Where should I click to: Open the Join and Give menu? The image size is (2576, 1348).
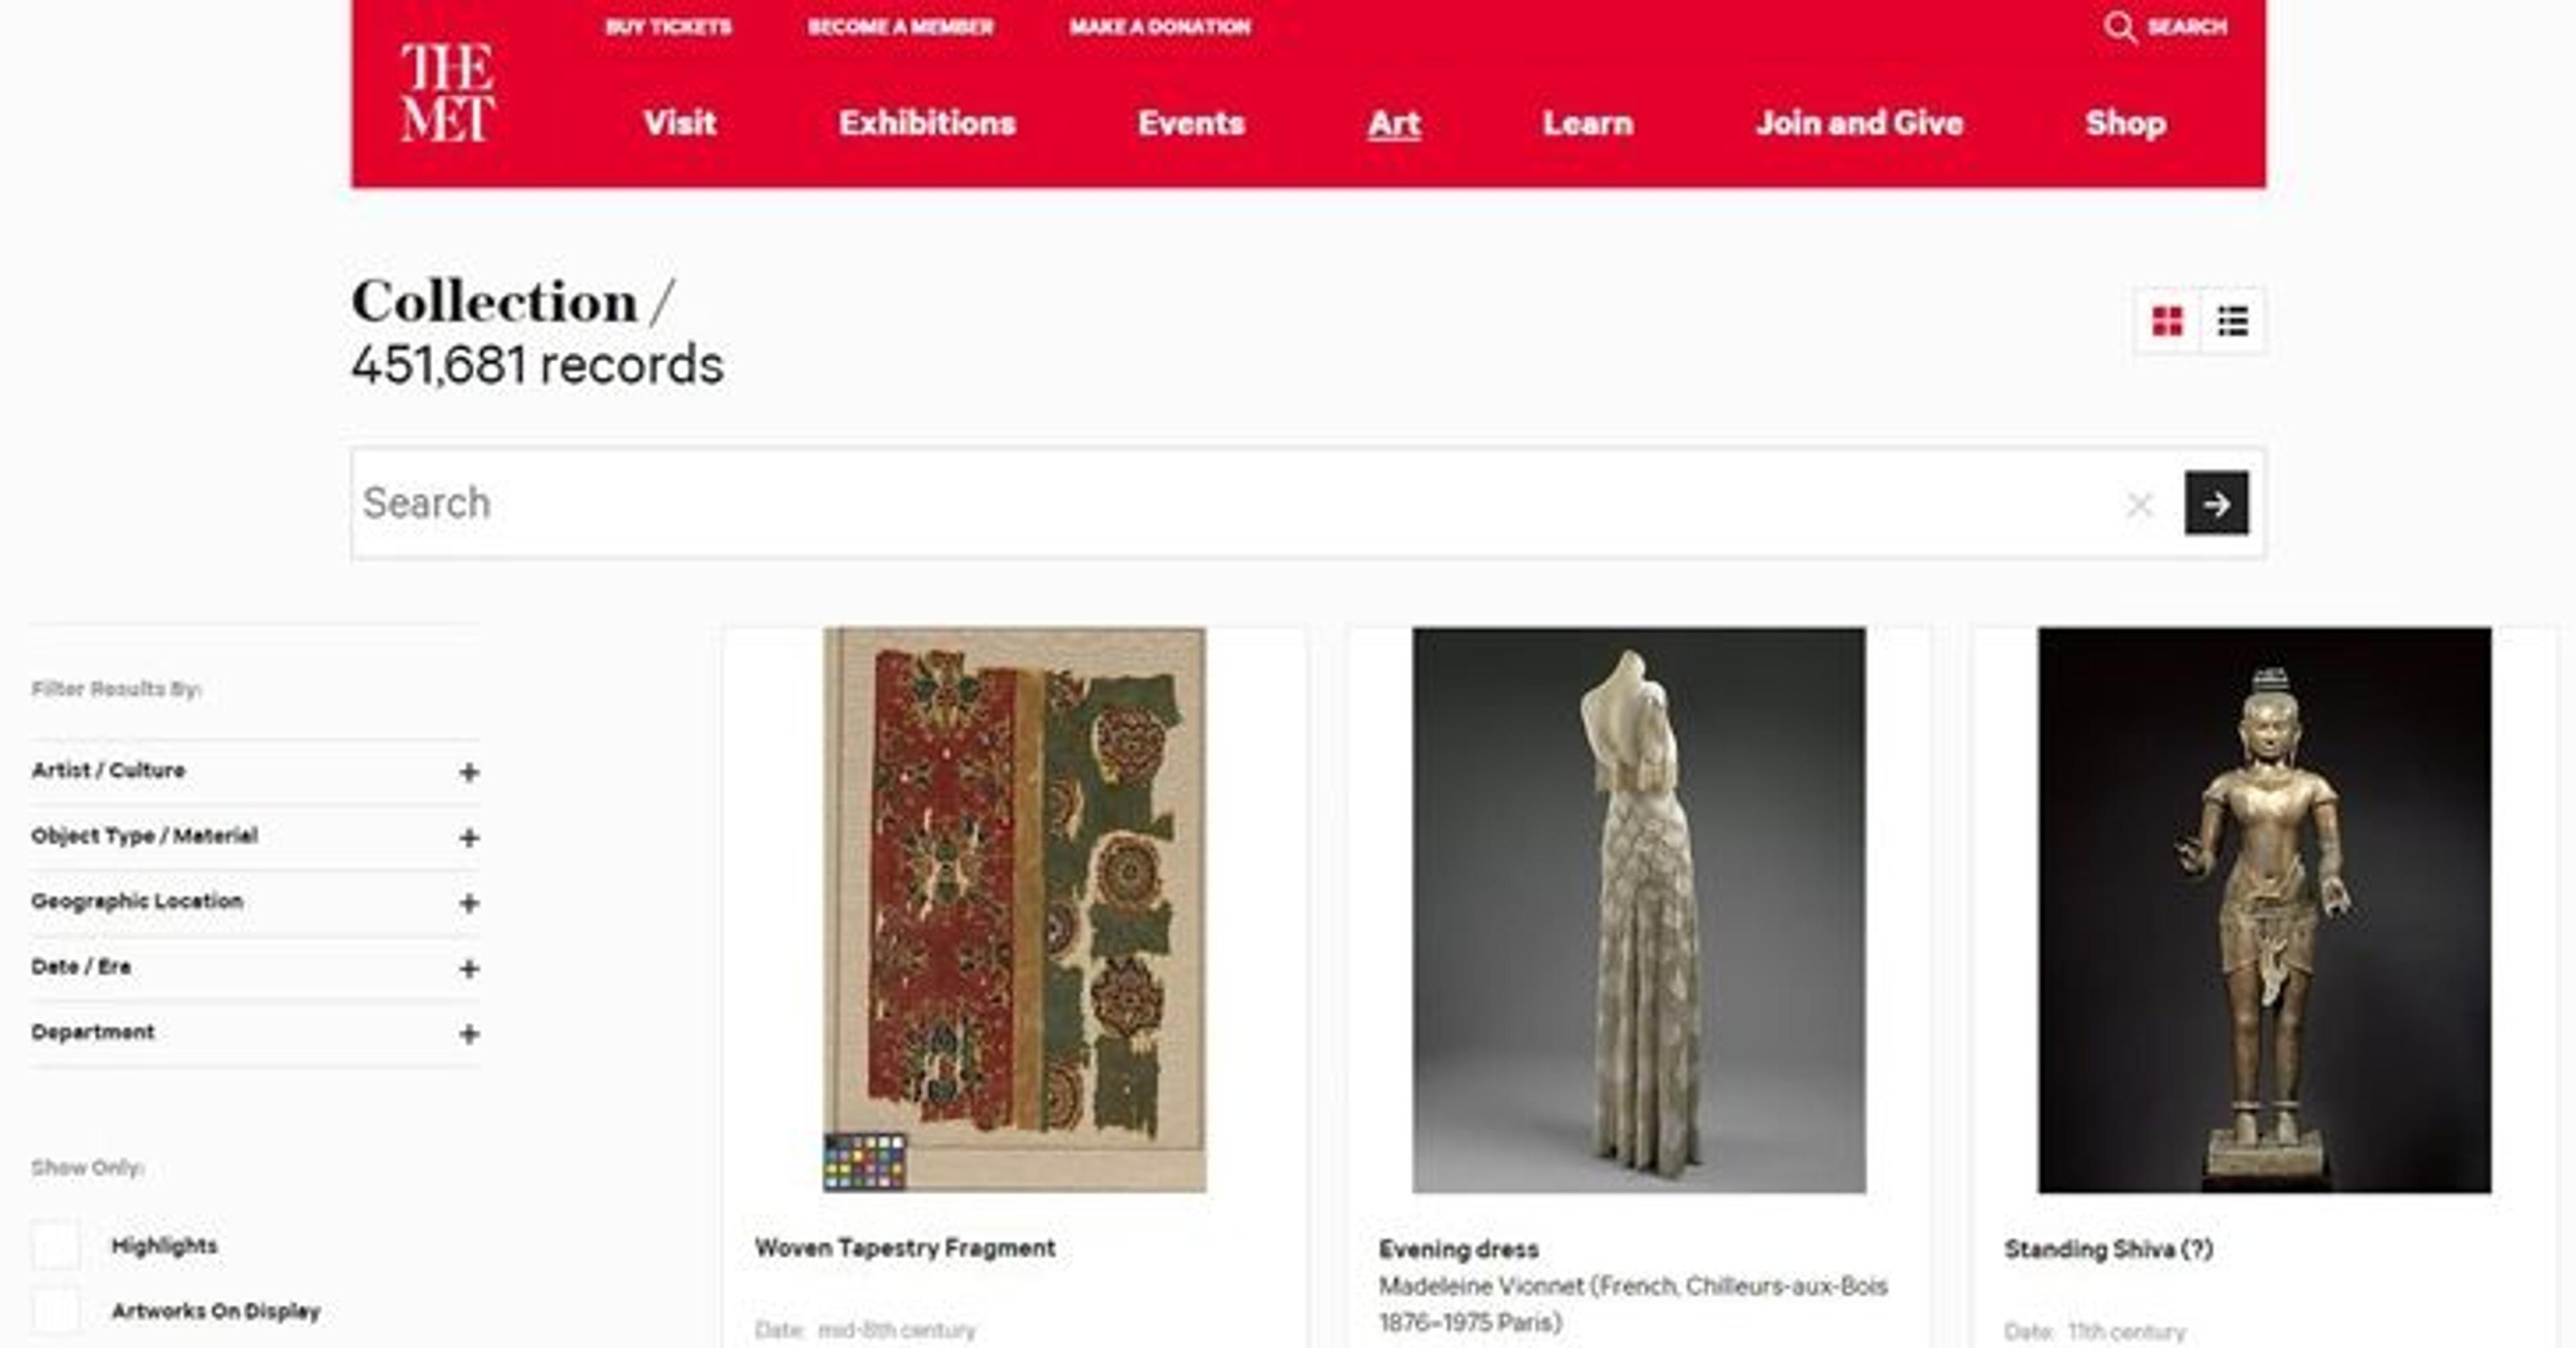[x=1859, y=123]
